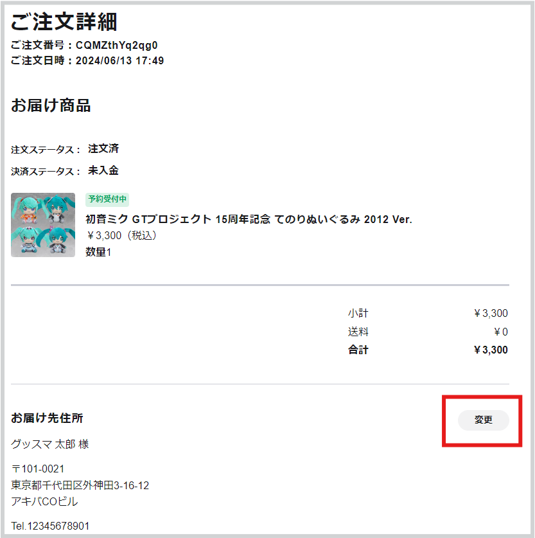The image size is (535, 538).
Task: Click the product price ￥3,300（税込）
Action: coord(121,236)
